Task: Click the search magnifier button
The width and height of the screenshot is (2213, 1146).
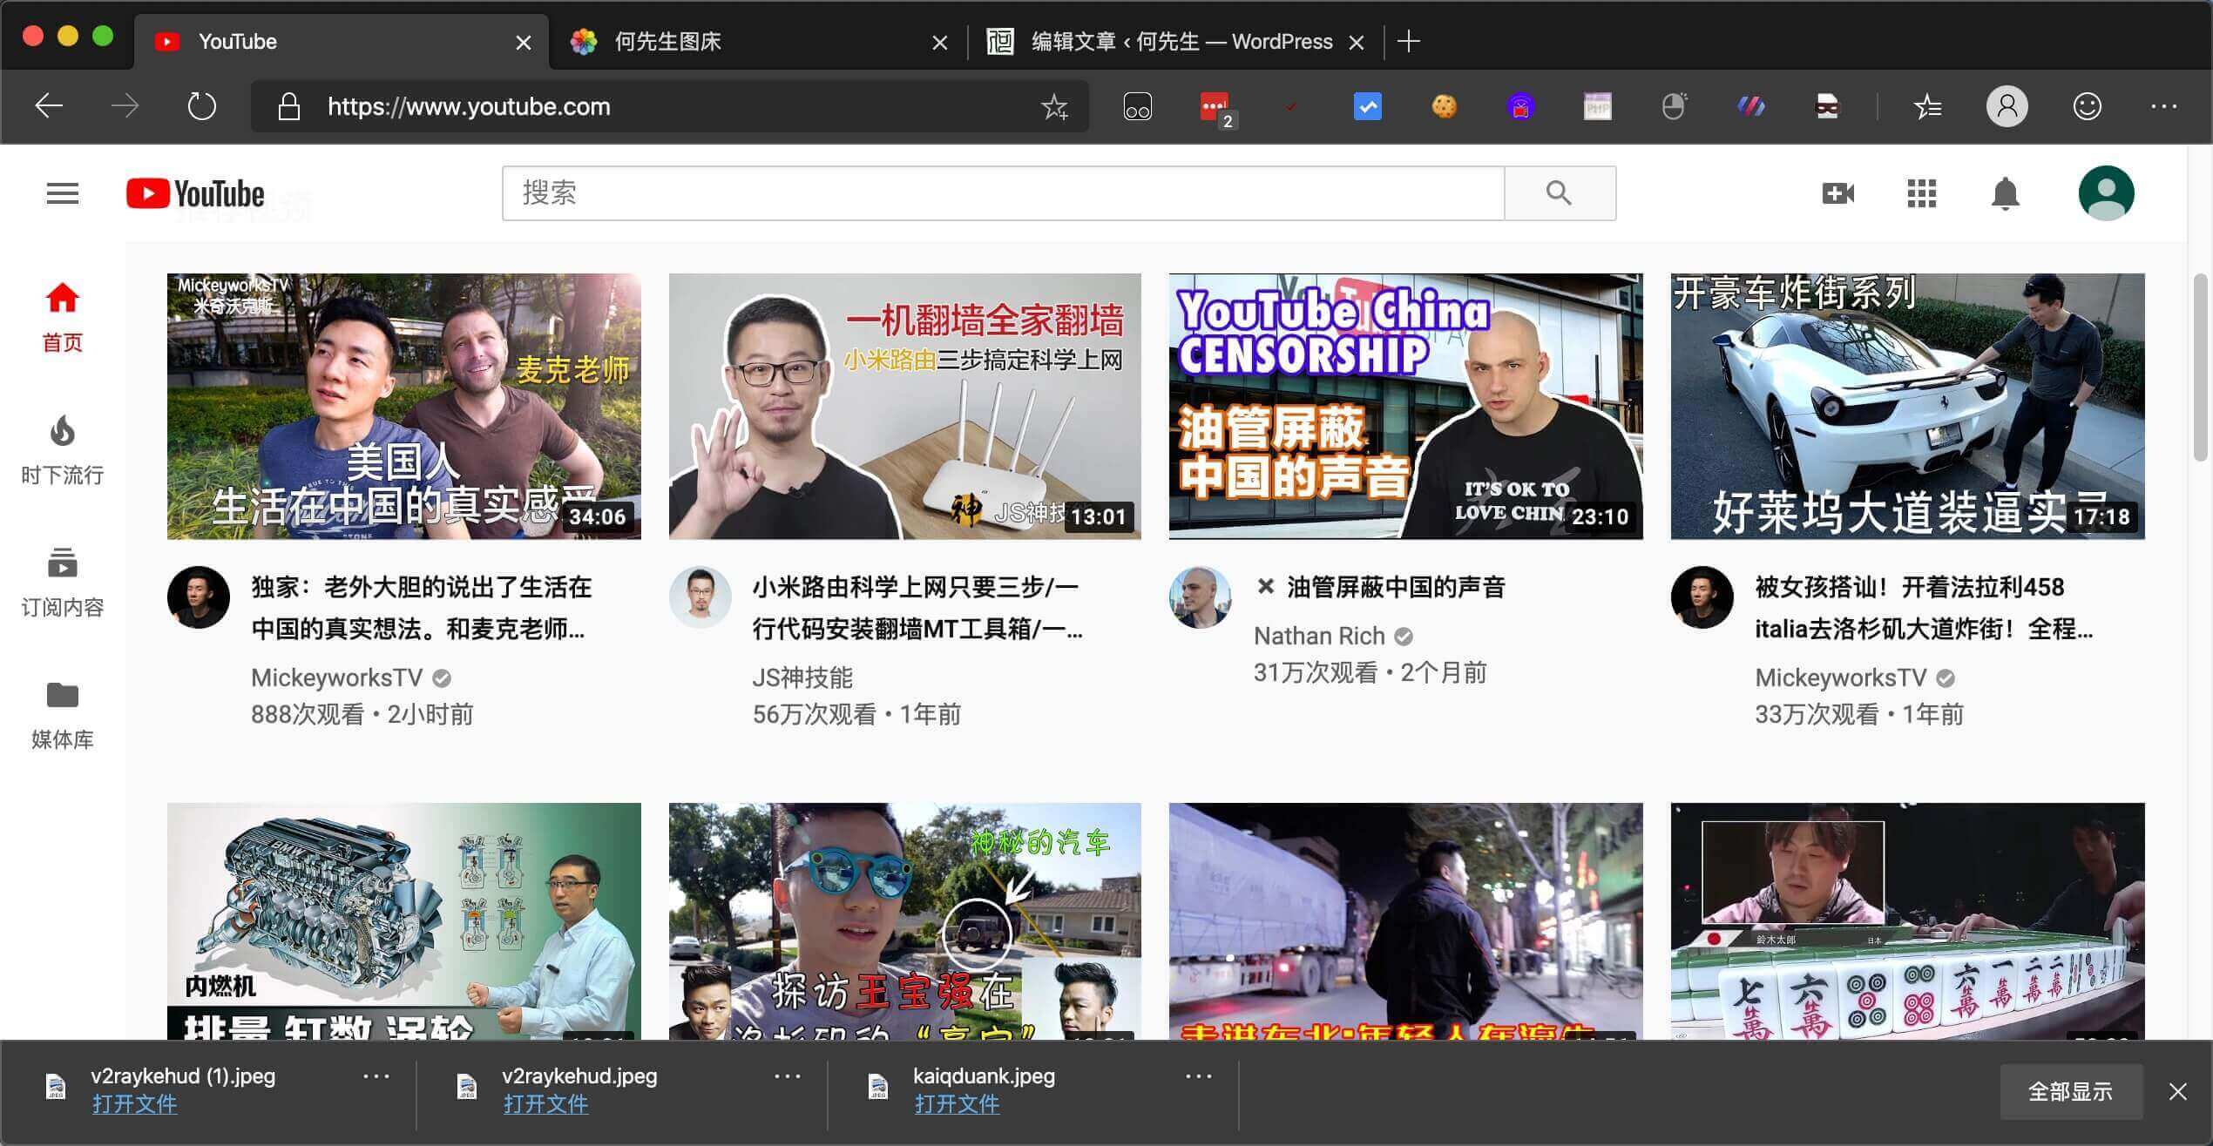Action: tap(1560, 193)
